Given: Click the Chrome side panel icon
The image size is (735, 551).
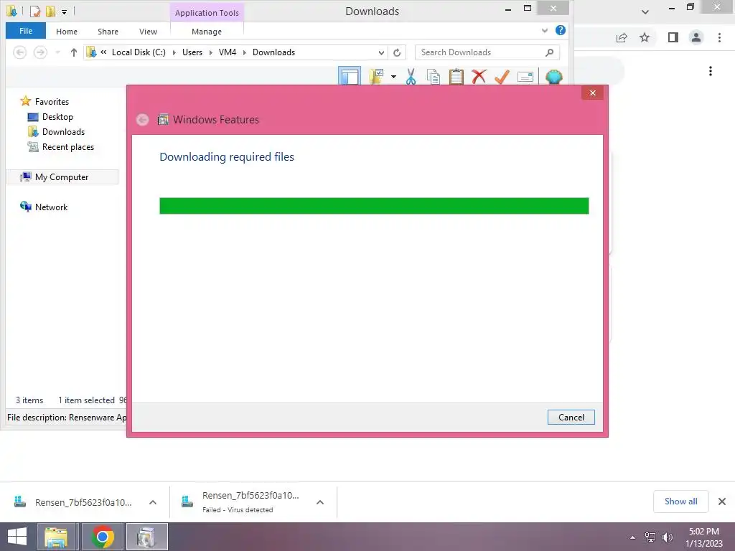Looking at the screenshot, I should click(x=673, y=37).
